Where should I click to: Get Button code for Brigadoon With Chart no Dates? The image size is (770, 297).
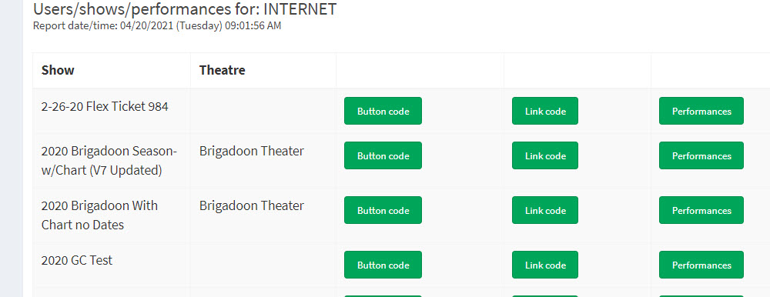tap(383, 210)
